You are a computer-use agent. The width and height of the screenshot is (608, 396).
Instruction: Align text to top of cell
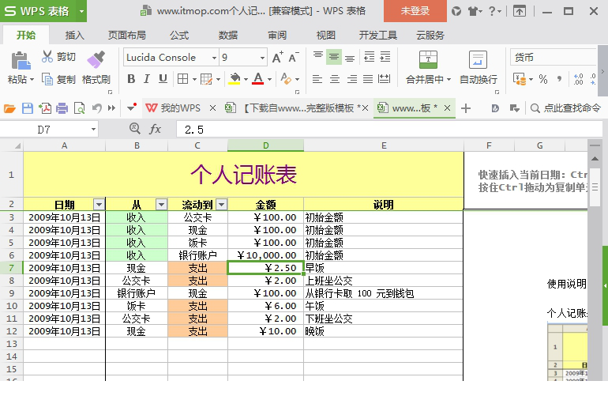[318, 57]
